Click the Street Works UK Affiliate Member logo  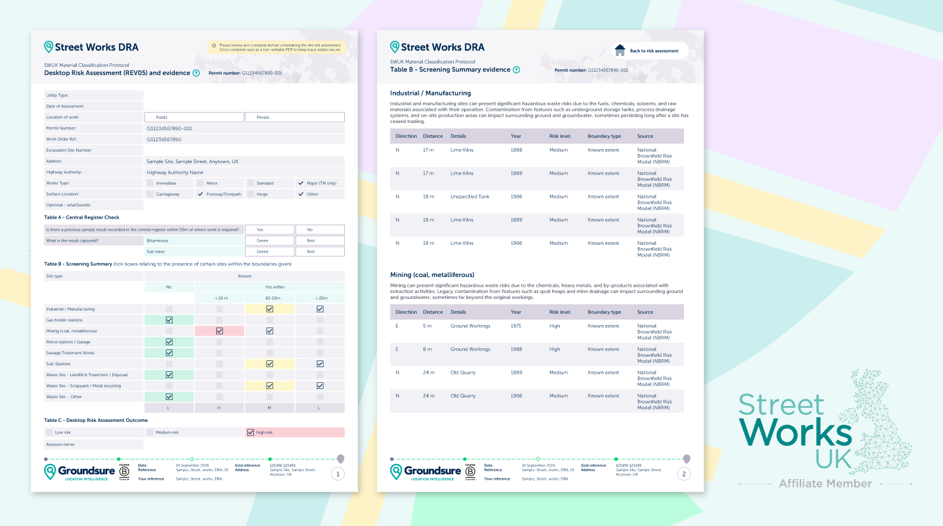pyautogui.click(x=825, y=429)
